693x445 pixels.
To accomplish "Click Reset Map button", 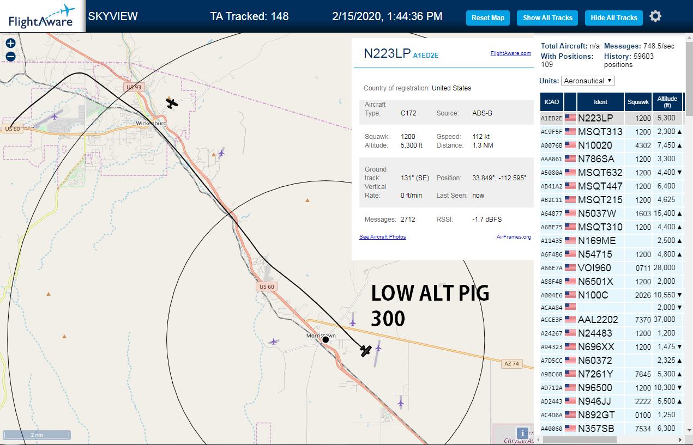I will (488, 18).
